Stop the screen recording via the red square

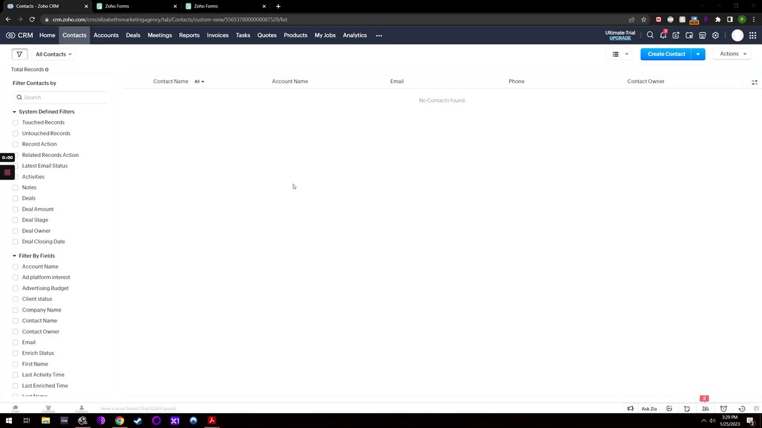point(7,172)
